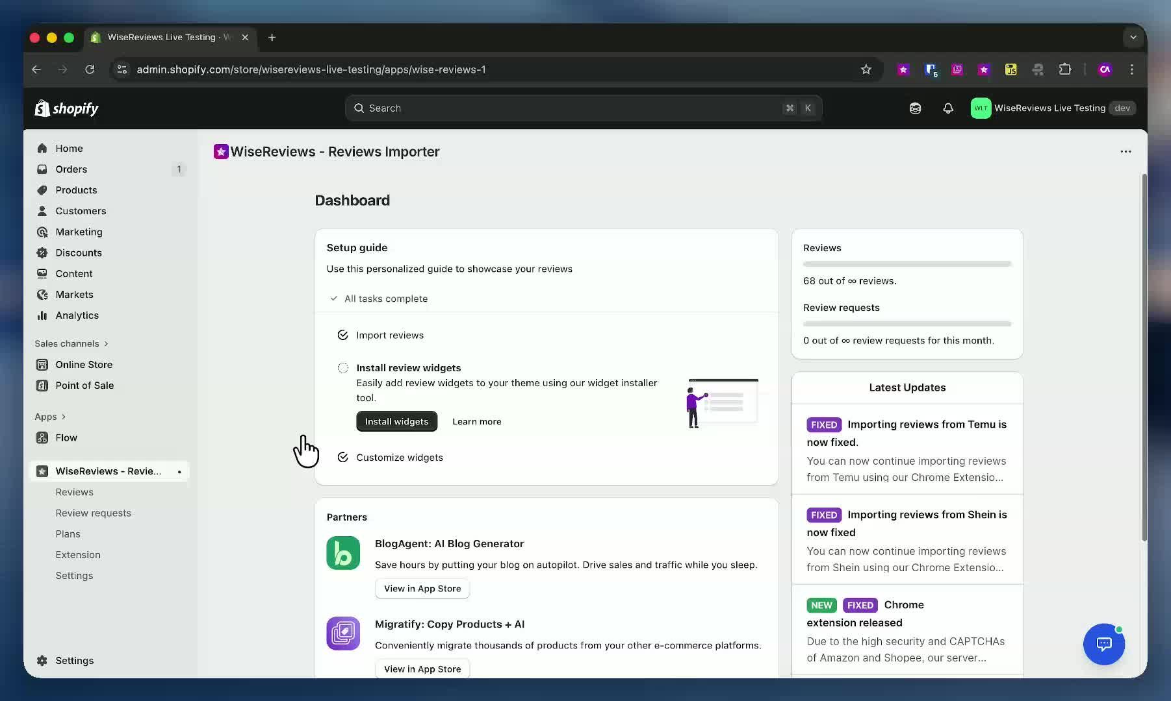Screen dimensions: 1171x701
Task: Click the WiseReviews - Reviews Importer title
Action: (335, 152)
